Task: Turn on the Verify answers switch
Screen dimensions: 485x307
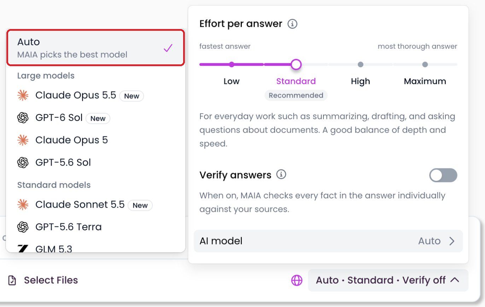Action: (443, 175)
